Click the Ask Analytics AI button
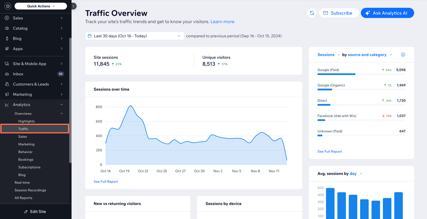The width and height of the screenshot is (427, 219). tap(387, 13)
